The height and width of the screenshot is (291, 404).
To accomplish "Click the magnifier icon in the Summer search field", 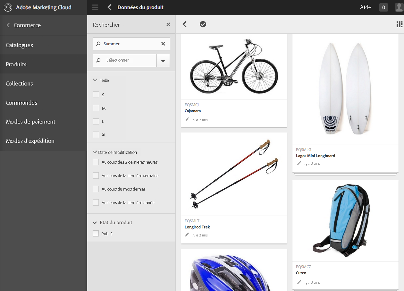I will (x=98, y=44).
